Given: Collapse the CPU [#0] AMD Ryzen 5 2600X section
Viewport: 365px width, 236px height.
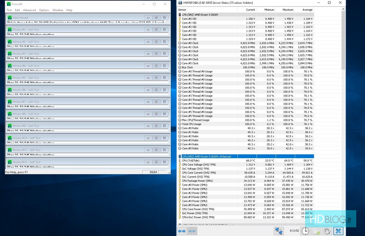Looking at the screenshot, I should 180,15.
